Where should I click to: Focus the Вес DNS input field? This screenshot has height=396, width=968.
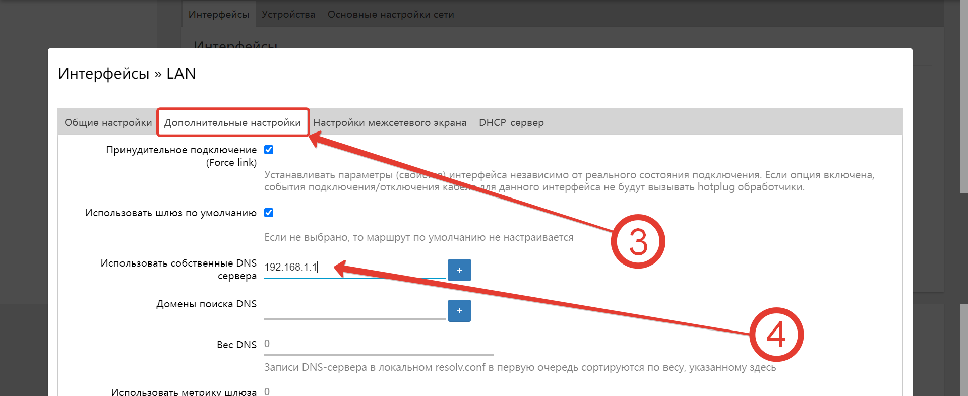(x=378, y=344)
